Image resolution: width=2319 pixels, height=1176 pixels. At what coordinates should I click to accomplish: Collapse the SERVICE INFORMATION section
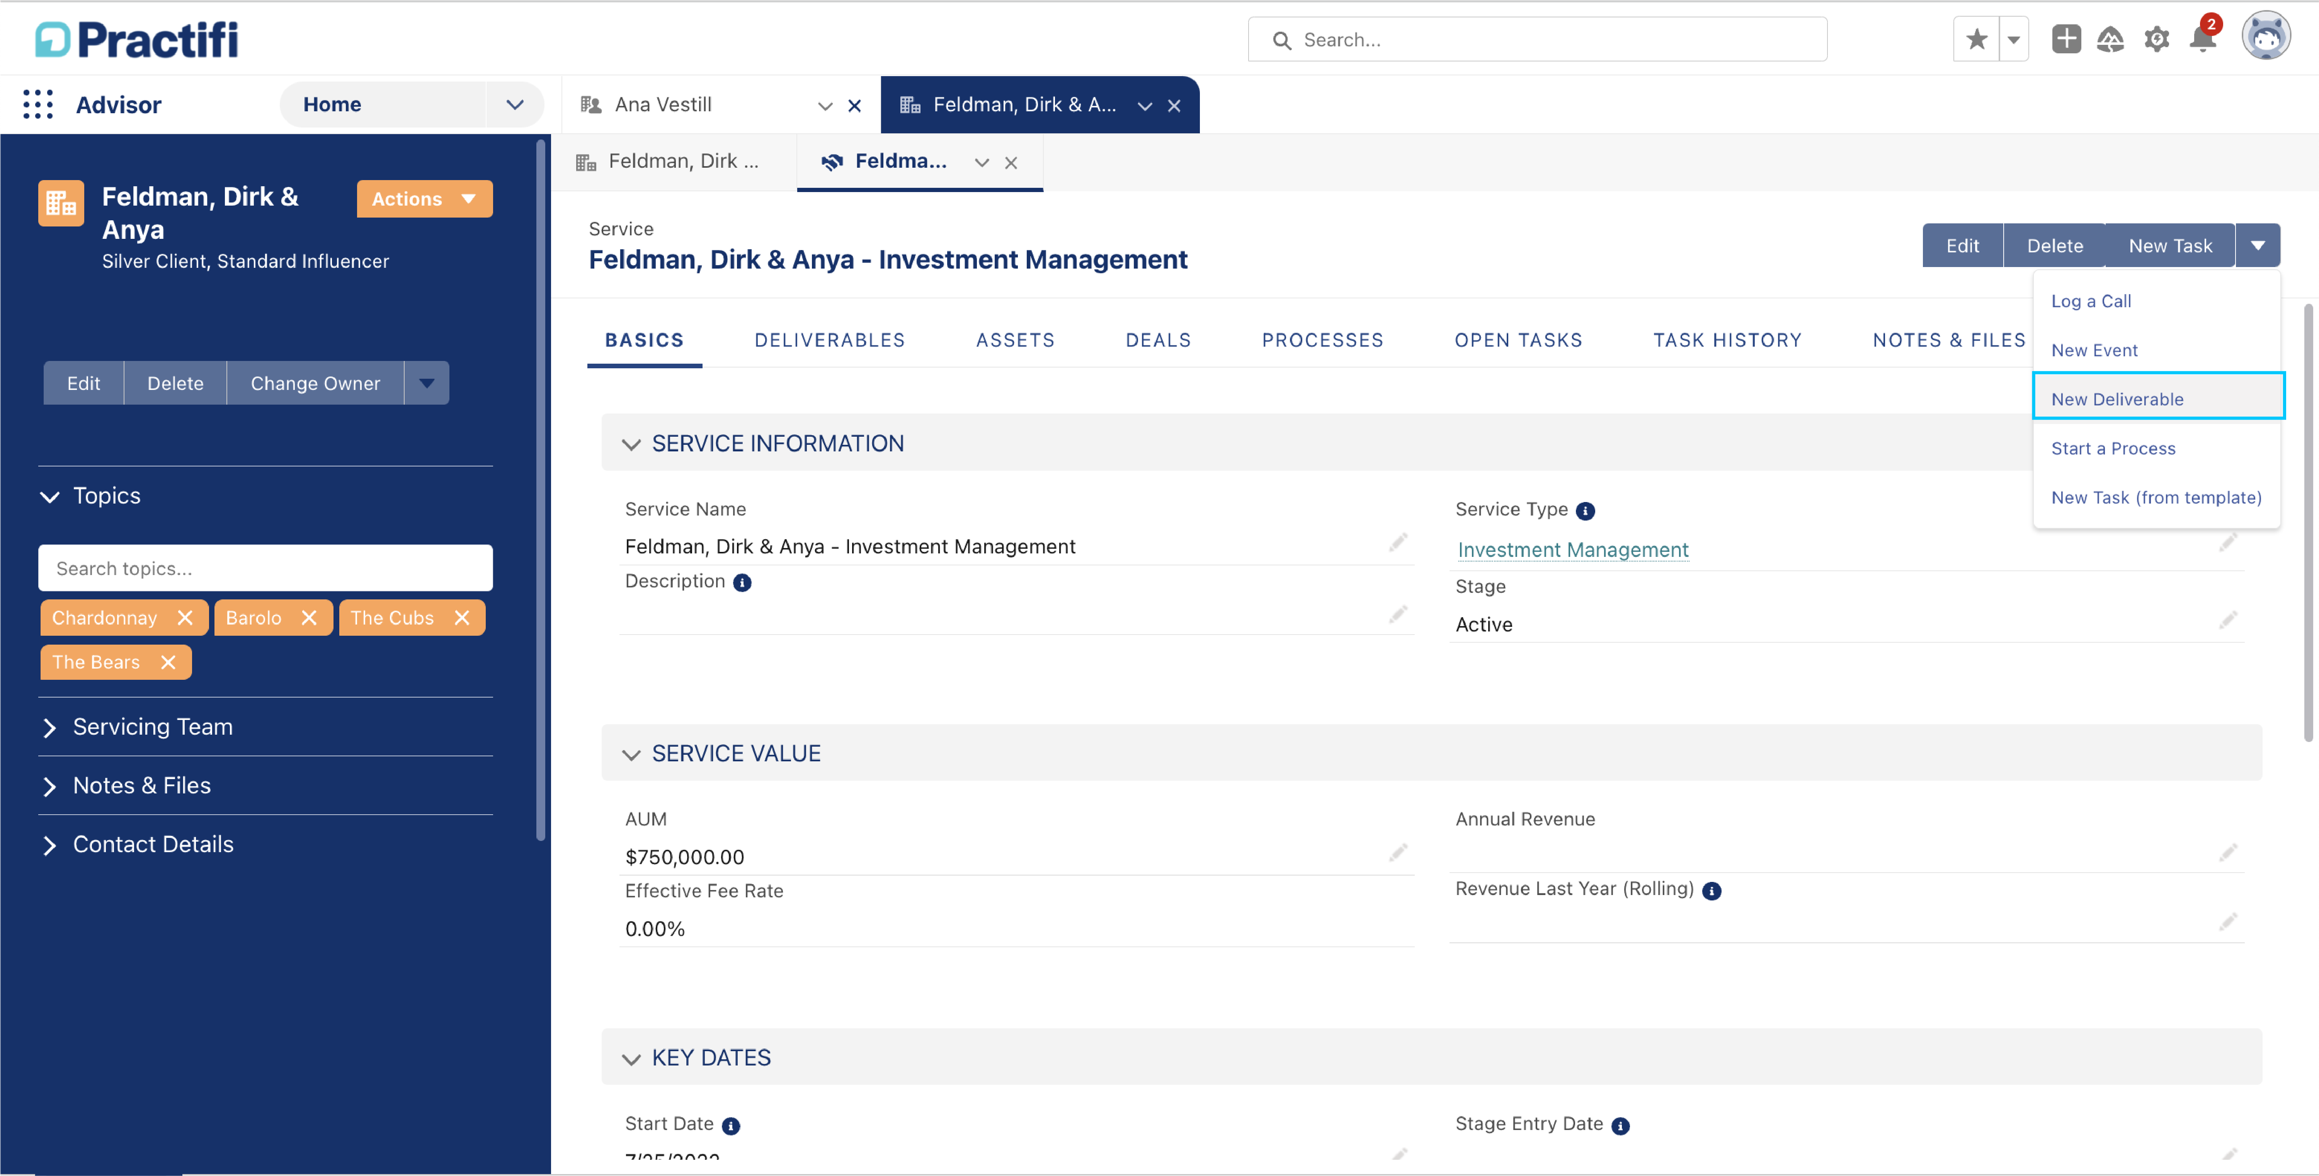coord(631,445)
